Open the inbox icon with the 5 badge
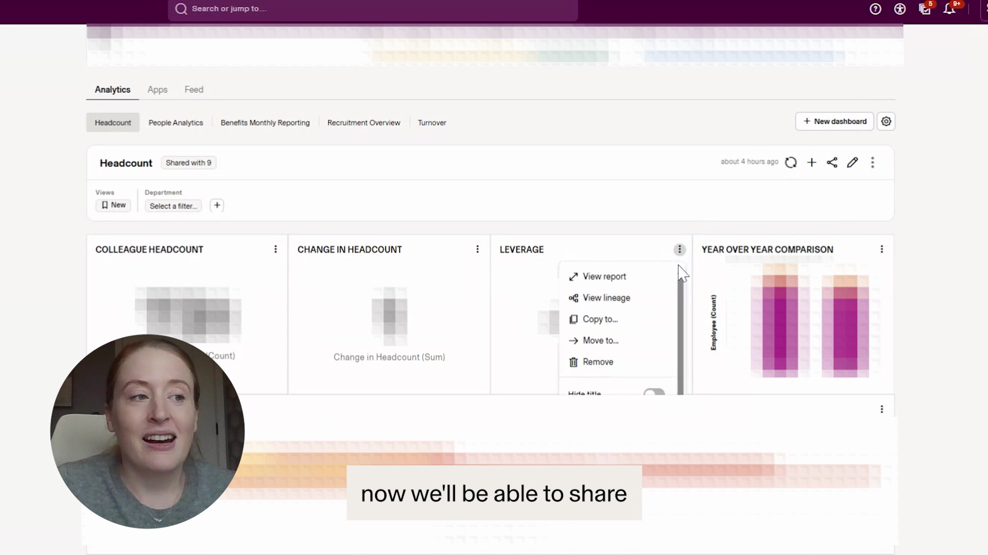The image size is (988, 555). pyautogui.click(x=925, y=9)
